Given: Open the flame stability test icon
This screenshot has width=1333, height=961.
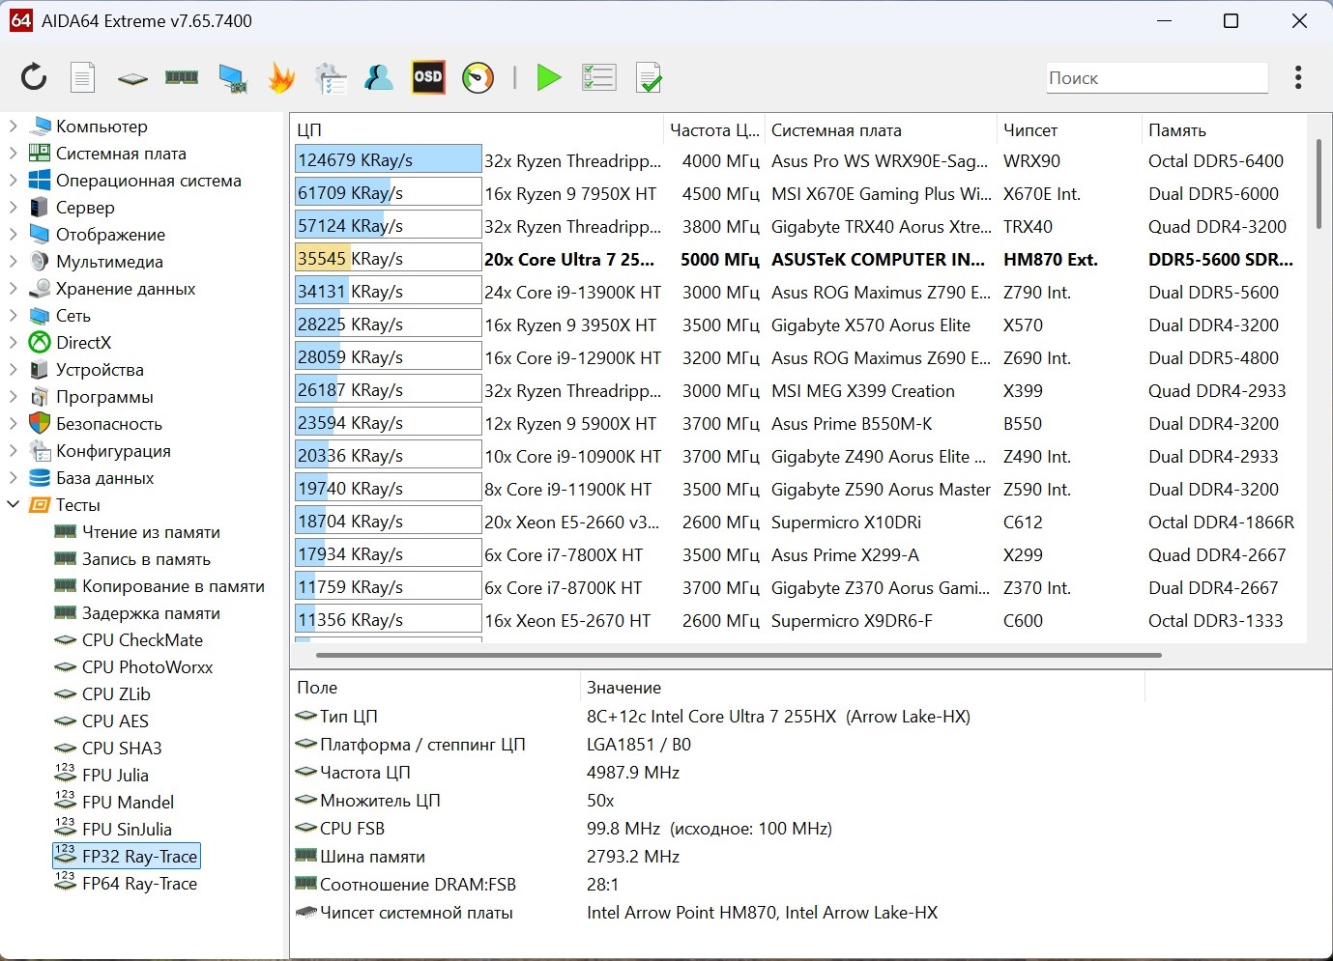Looking at the screenshot, I should pos(281,77).
